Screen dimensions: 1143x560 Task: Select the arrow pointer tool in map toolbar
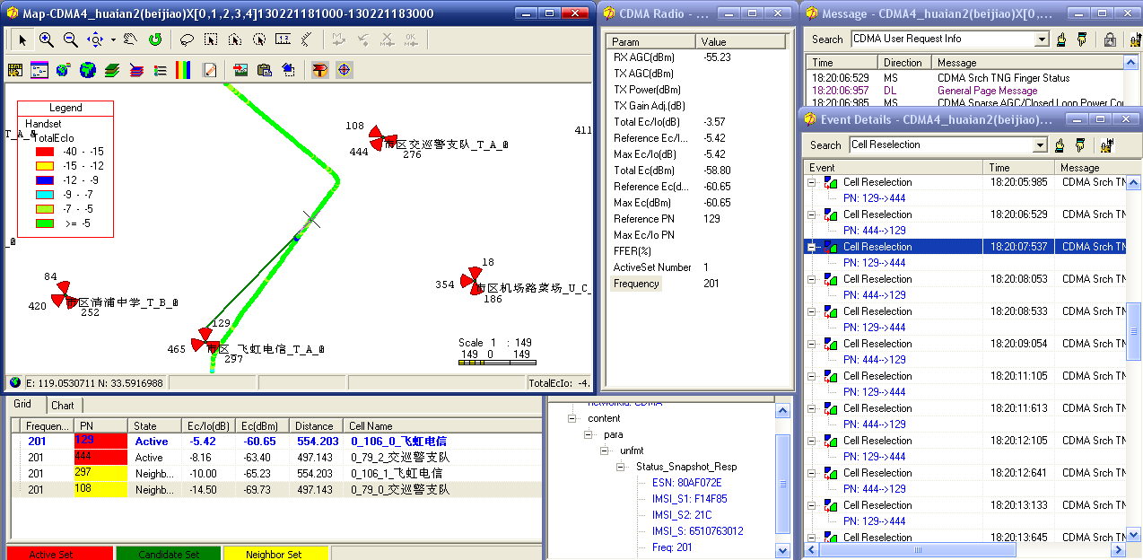coord(22,39)
